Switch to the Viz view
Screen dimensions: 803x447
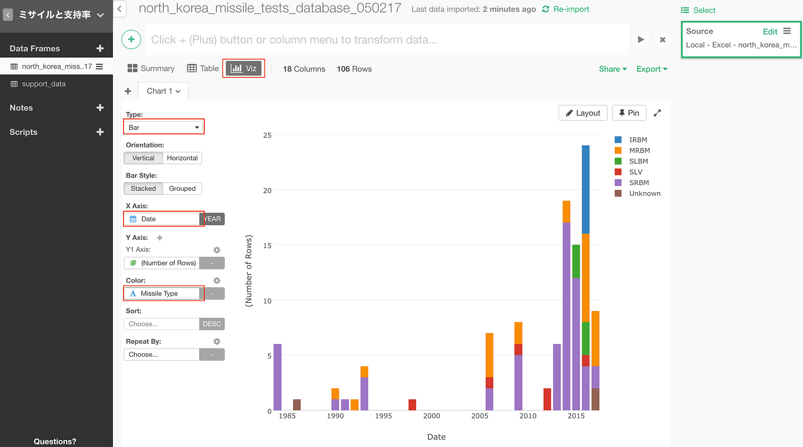[x=243, y=68]
